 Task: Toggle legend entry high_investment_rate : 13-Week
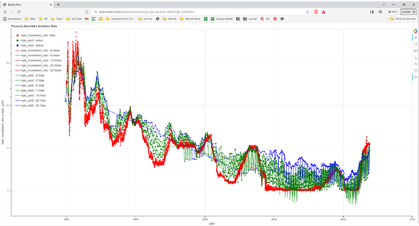pyautogui.click(x=38, y=61)
